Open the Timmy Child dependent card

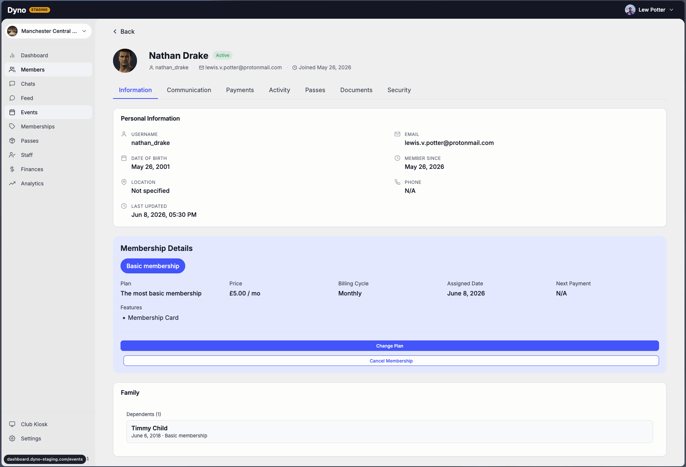coord(390,431)
